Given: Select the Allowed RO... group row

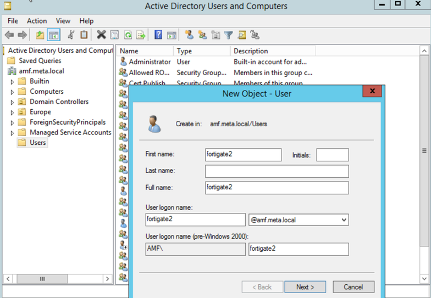Looking at the screenshot, I should click(x=215, y=72).
